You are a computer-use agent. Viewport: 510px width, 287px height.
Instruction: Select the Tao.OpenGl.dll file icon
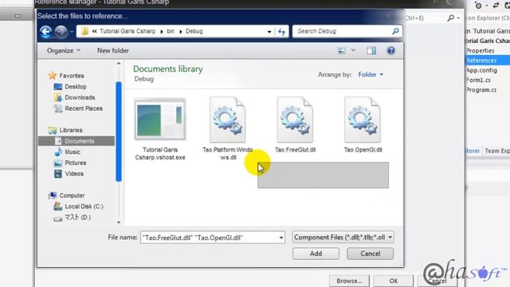point(363,120)
